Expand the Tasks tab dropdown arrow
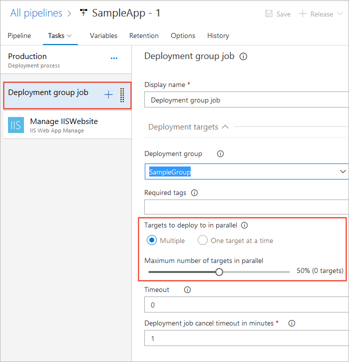Image resolution: width=349 pixels, height=362 pixels. click(69, 35)
